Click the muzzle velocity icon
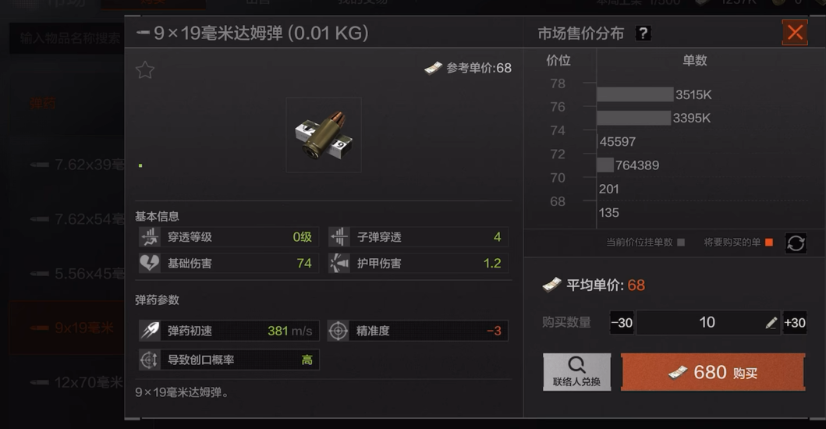The height and width of the screenshot is (429, 826). [150, 331]
